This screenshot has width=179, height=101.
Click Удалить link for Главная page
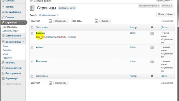pos(62,37)
